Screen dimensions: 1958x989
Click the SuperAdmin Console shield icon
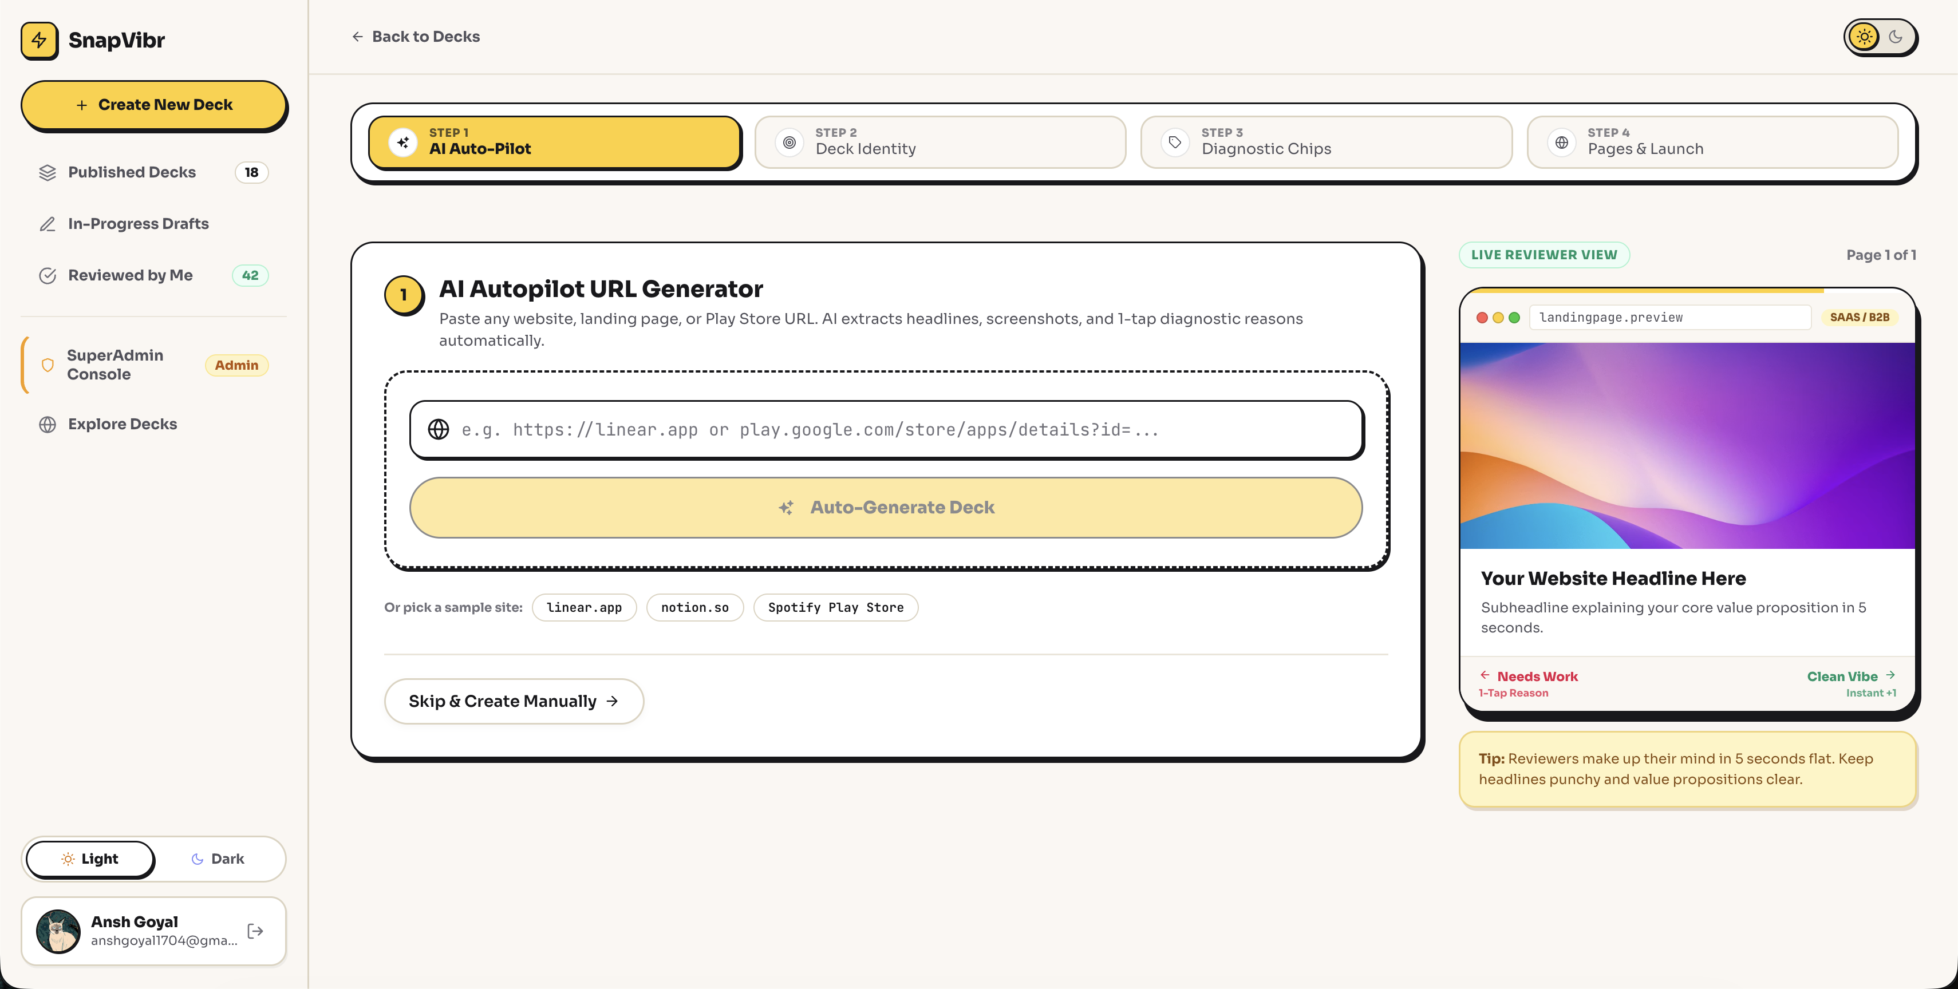[48, 365]
